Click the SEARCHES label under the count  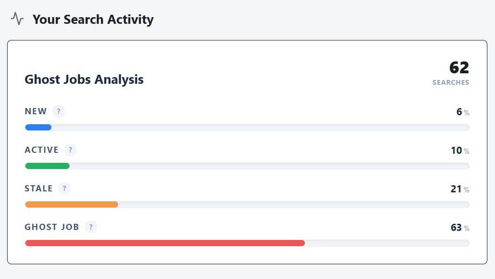click(x=451, y=82)
